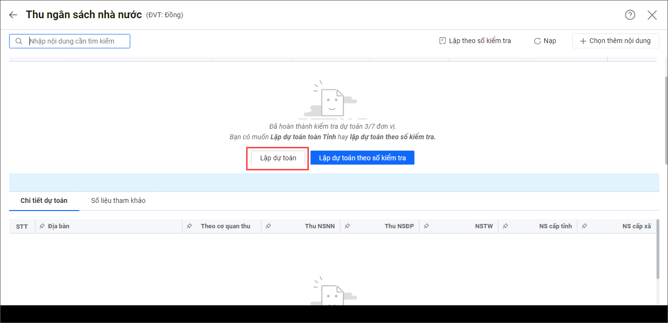
Task: Click the pin icon for NS cấp tỉnh
Action: (505, 226)
